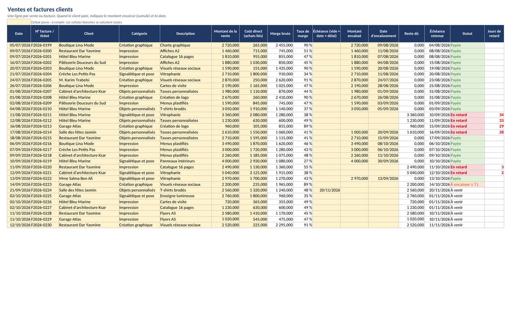Screen dimensions: 511x319
Task: Click invoice number F2026-0219
Action: pyautogui.click(x=44, y=161)
